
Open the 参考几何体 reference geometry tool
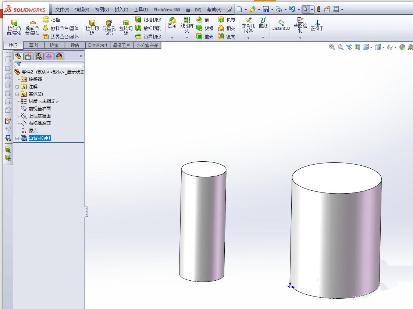248,25
